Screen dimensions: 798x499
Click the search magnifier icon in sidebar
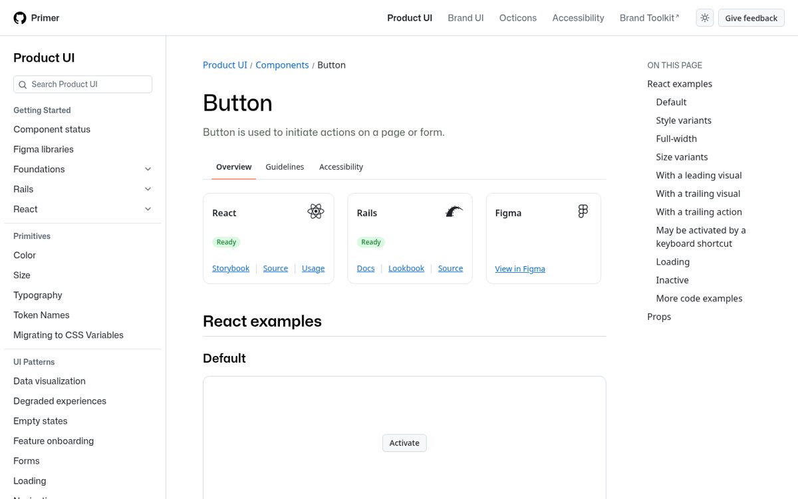[23, 84]
